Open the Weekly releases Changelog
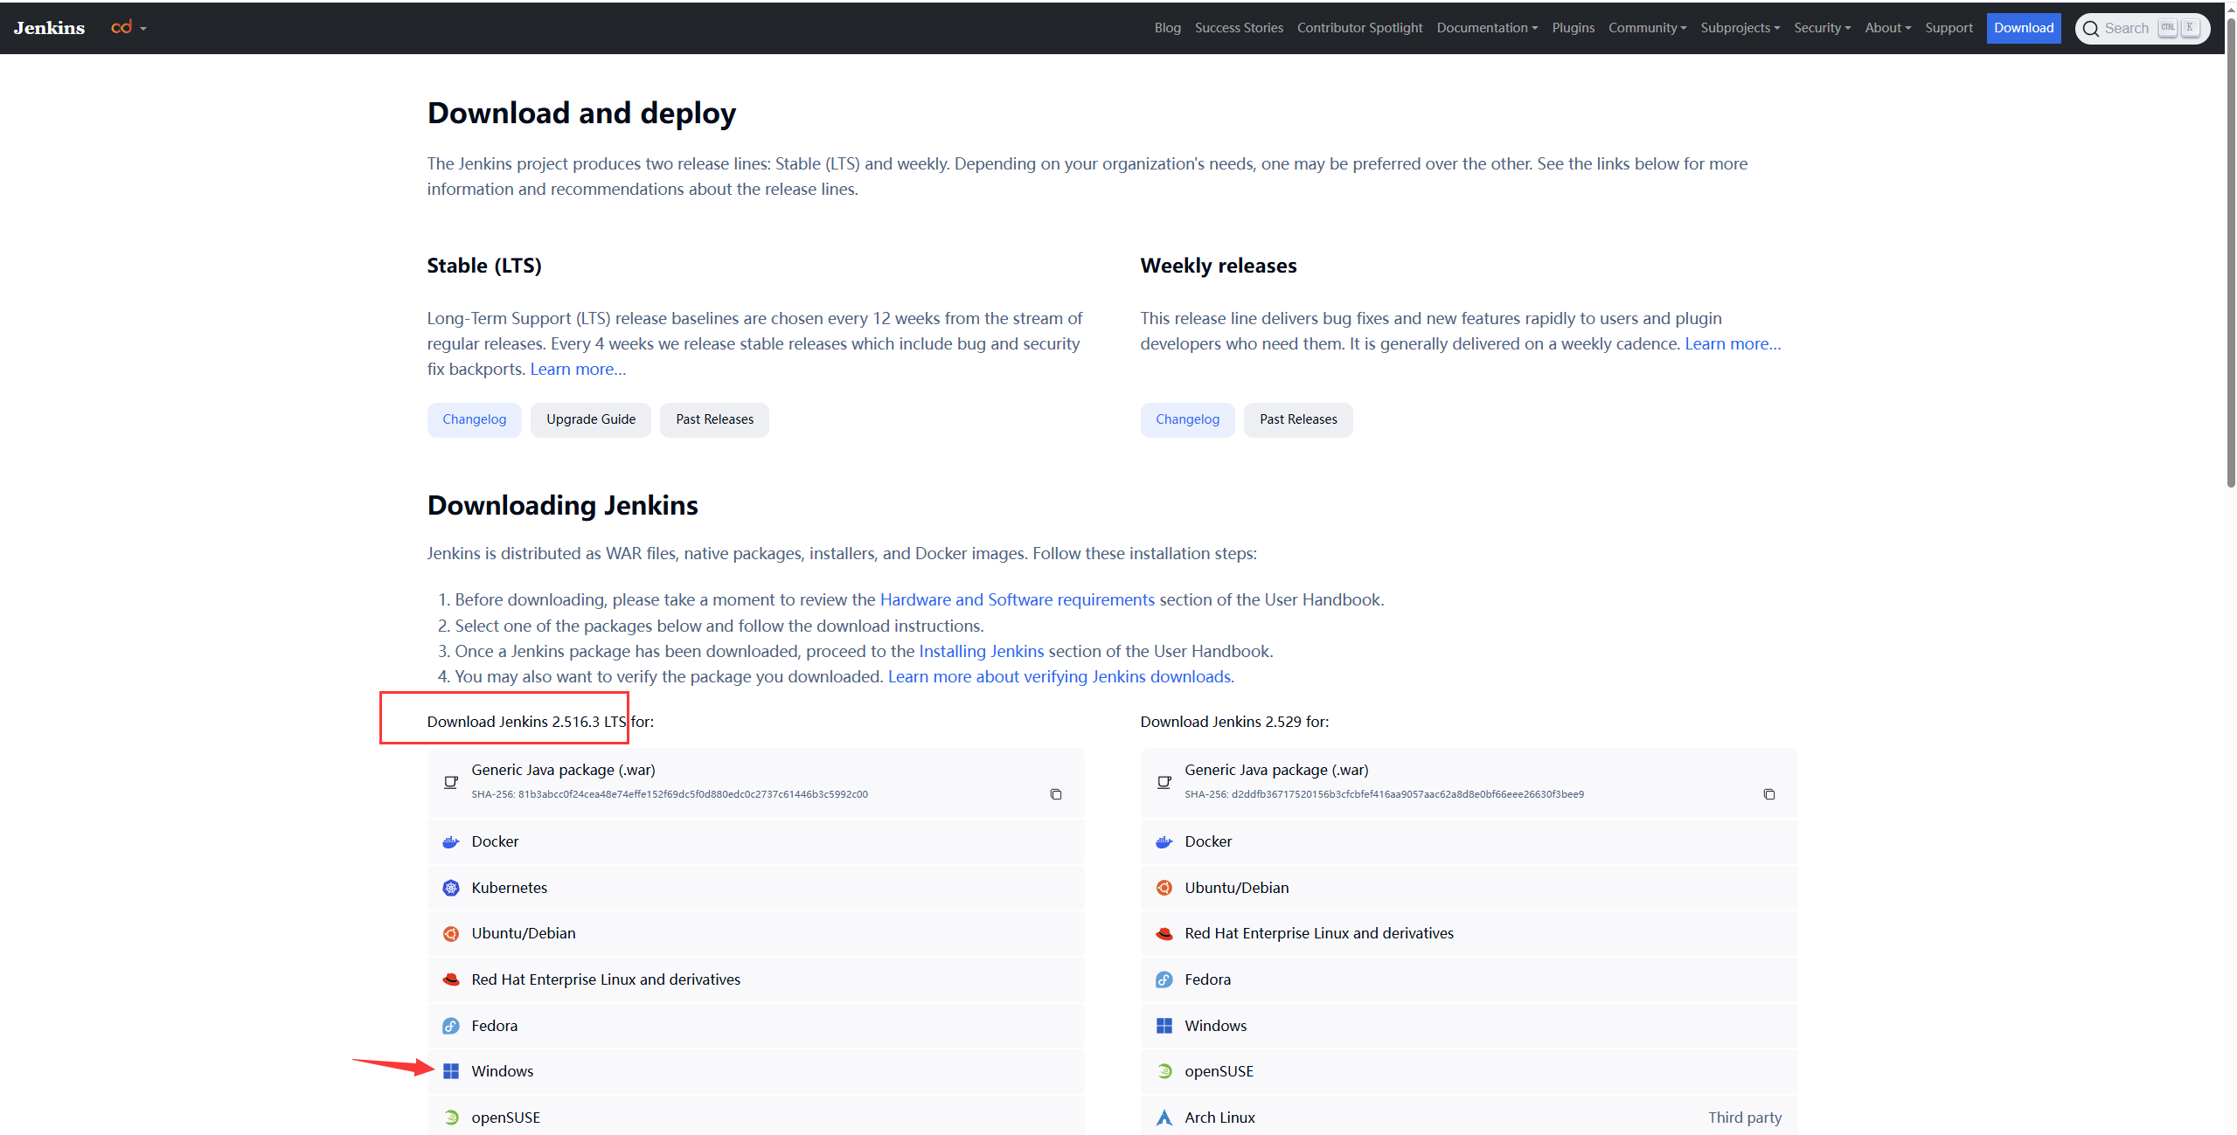2237x1135 pixels. (1187, 419)
